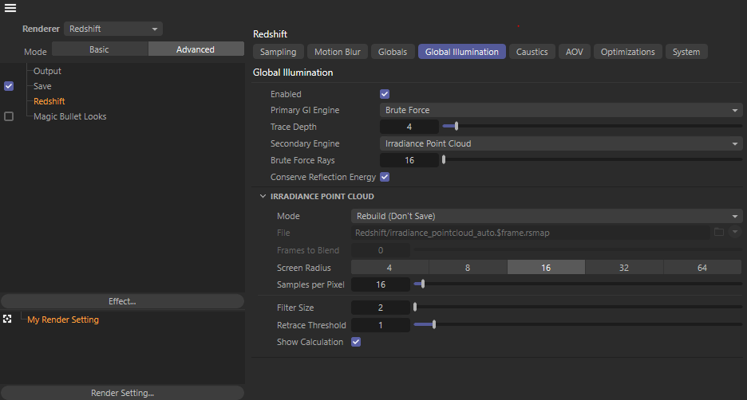Viewport: 747px width, 400px height.
Task: Select Magic Bullet Looks tree item
Action: pyautogui.click(x=69, y=116)
